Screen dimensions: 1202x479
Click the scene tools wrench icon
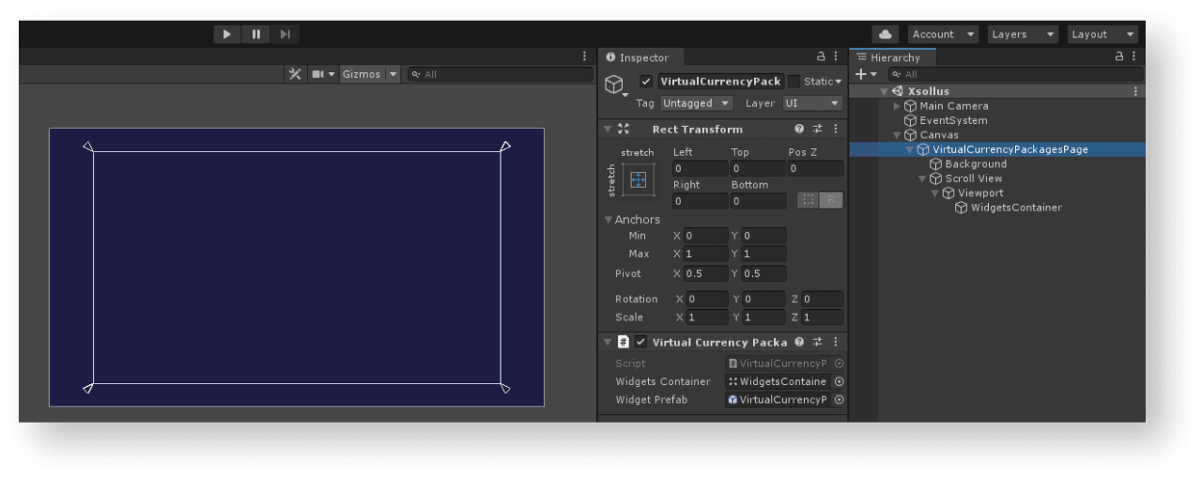pyautogui.click(x=295, y=74)
